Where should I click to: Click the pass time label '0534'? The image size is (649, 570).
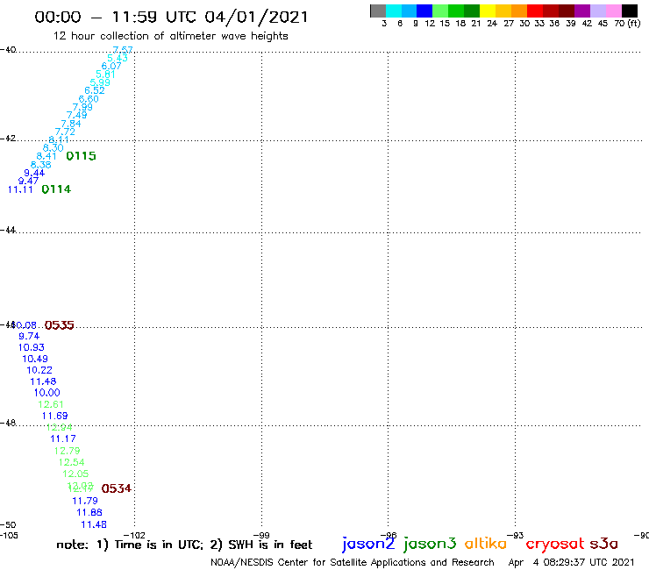click(x=117, y=488)
